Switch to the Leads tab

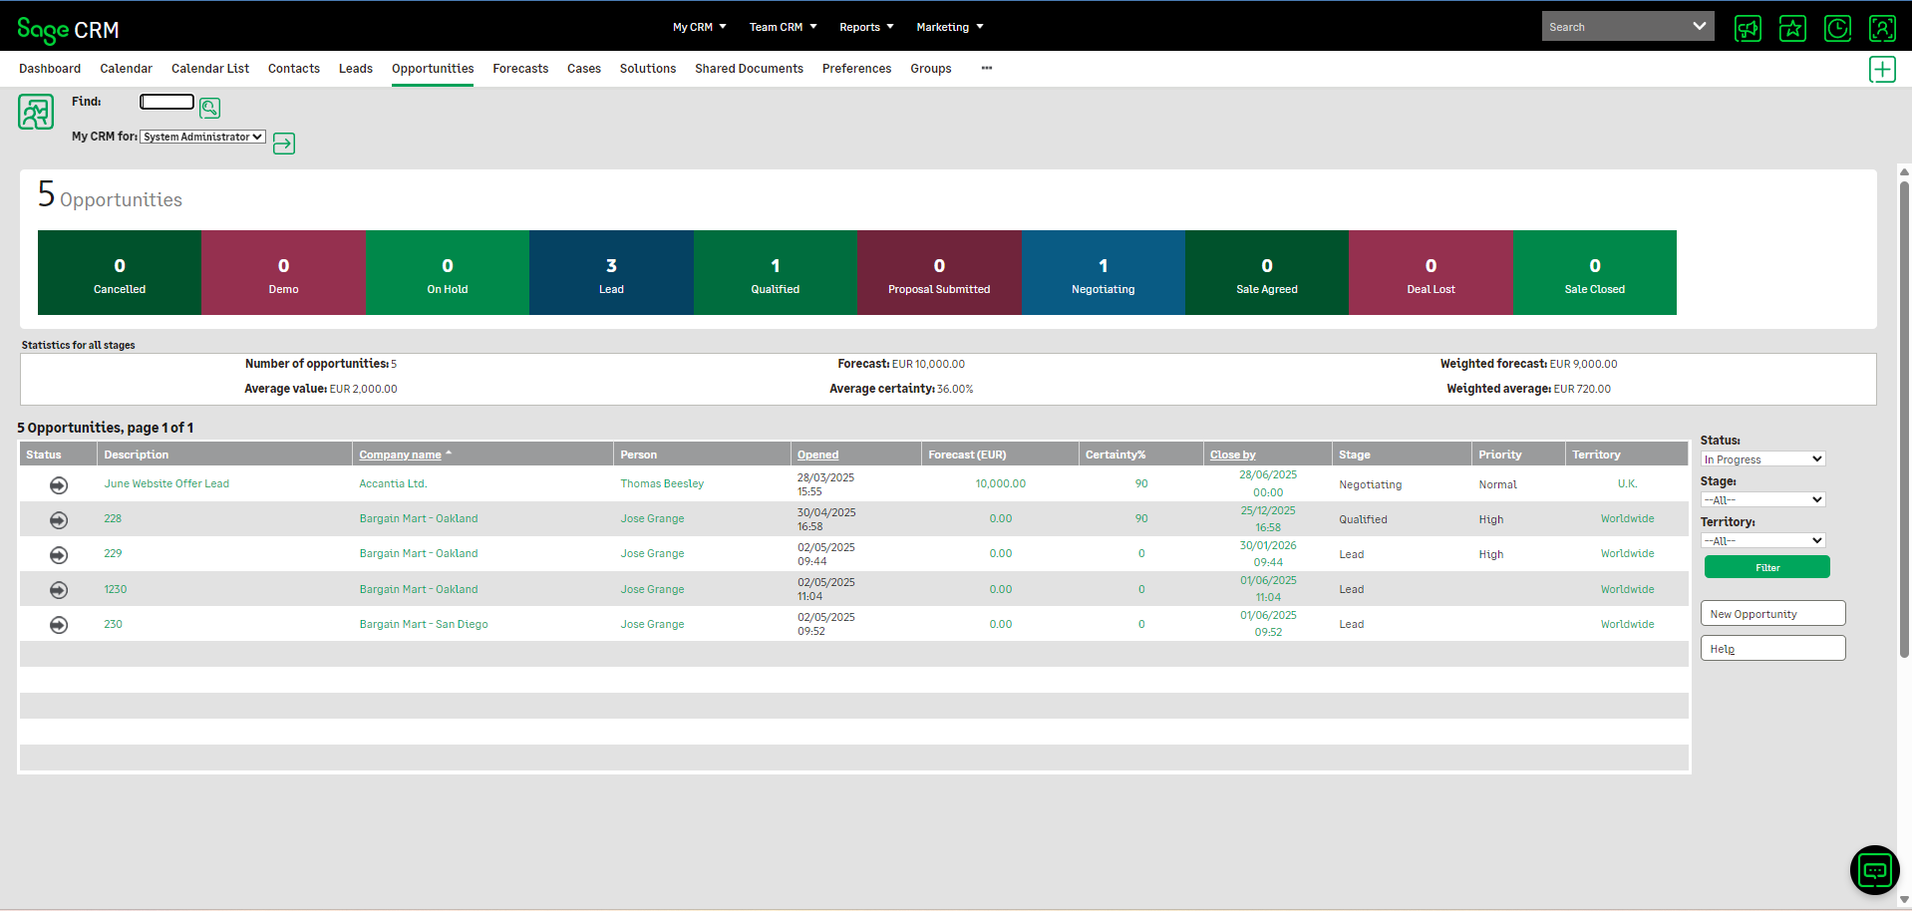[356, 69]
